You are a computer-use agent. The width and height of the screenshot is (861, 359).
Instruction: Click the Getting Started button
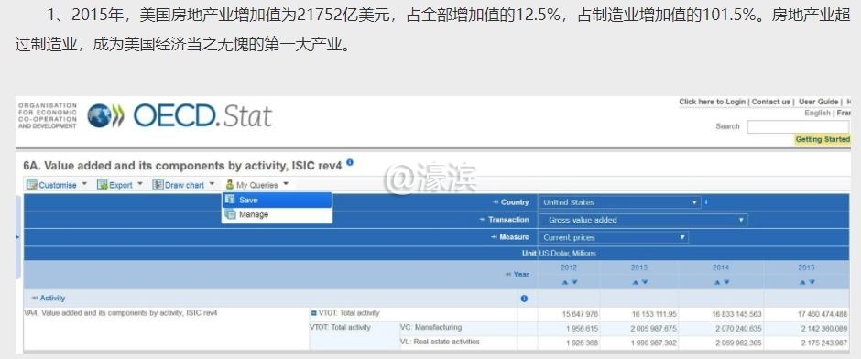(x=823, y=139)
